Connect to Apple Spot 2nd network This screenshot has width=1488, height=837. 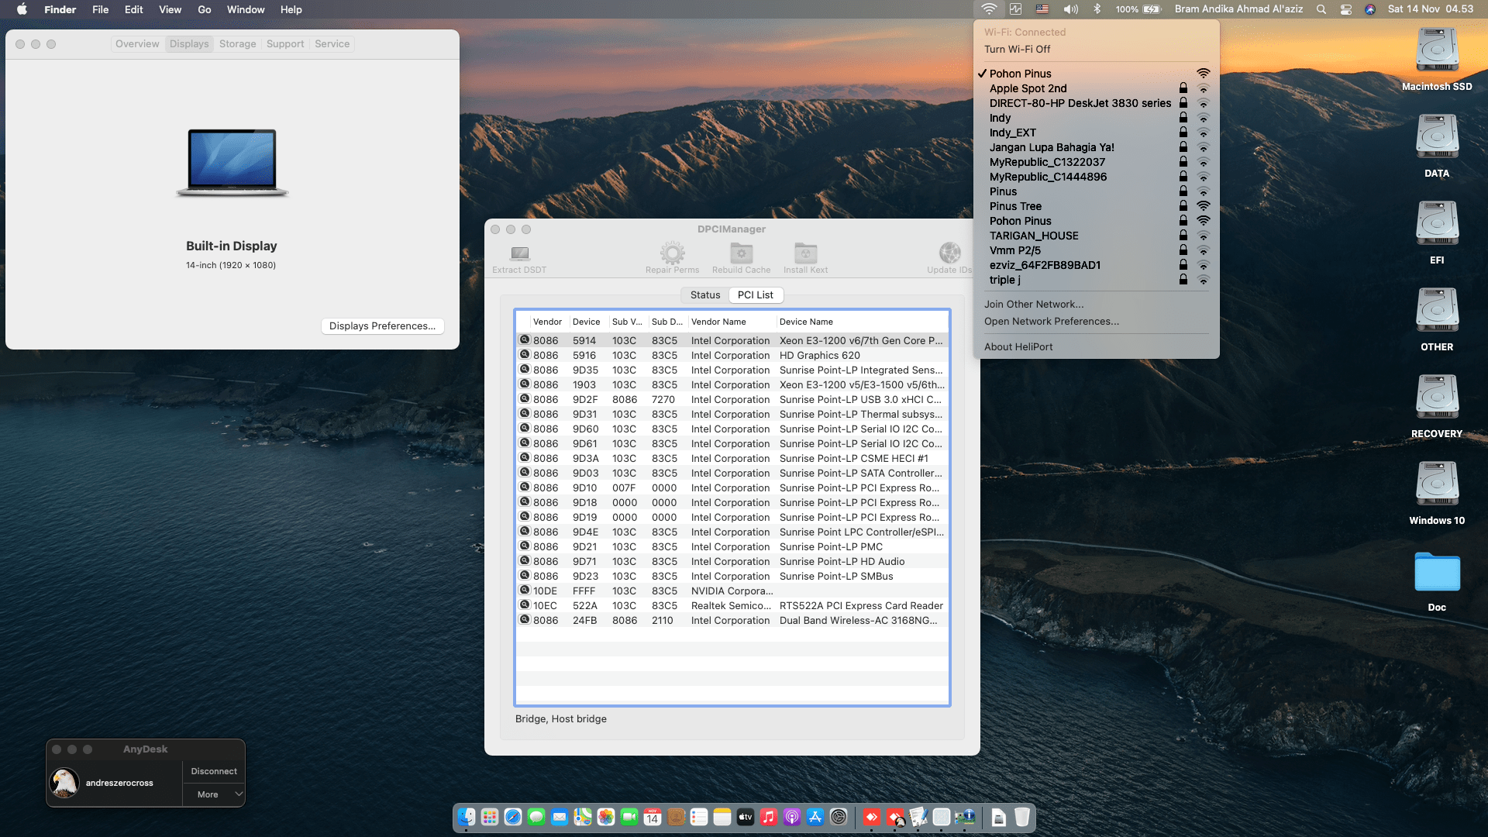[x=1028, y=88]
